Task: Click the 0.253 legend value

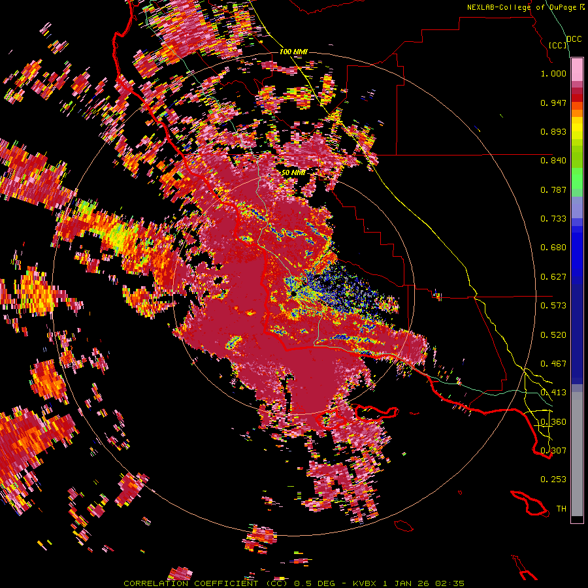Action: [553, 480]
